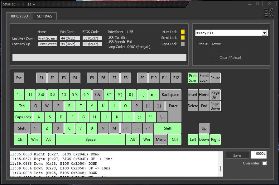
Task: Click the P key tile
Action: (x=137, y=106)
